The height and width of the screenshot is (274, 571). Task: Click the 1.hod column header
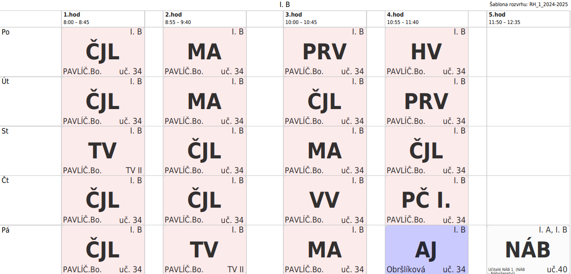(x=102, y=19)
